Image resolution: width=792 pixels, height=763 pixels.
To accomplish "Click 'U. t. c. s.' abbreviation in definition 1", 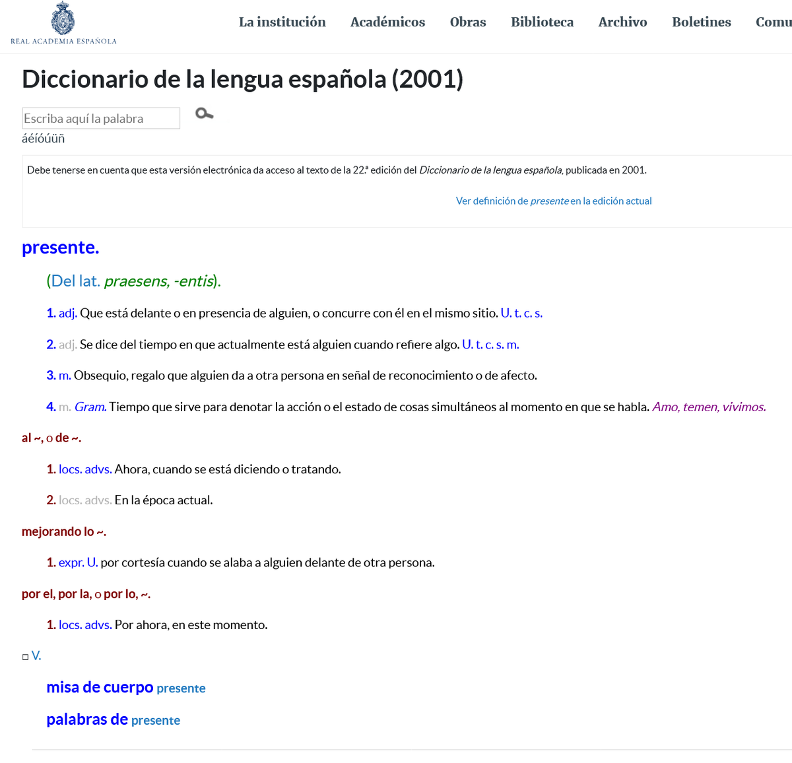I will [521, 313].
